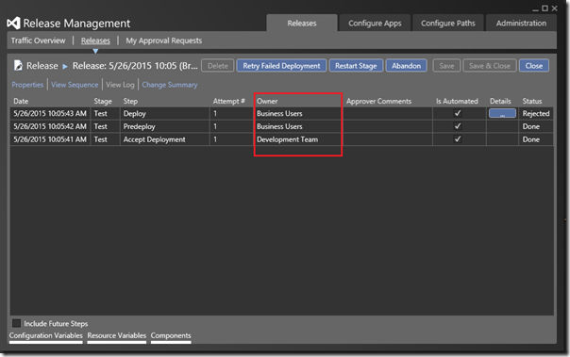Open View Log
The image size is (570, 357).
pos(120,85)
